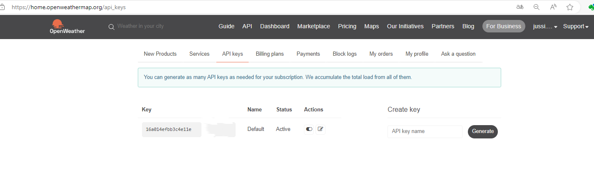Go to the Dashboard link
Viewport: 594px width, 175px height.
(x=275, y=26)
